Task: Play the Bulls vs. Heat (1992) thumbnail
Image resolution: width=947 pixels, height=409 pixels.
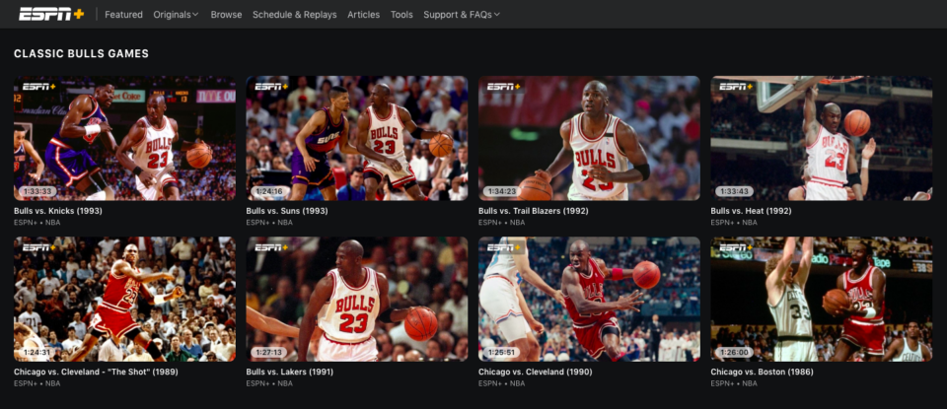Action: coord(822,138)
